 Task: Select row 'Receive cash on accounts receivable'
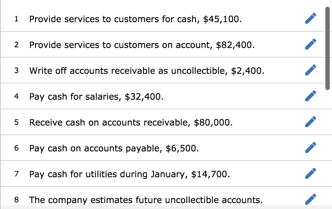tap(163, 122)
